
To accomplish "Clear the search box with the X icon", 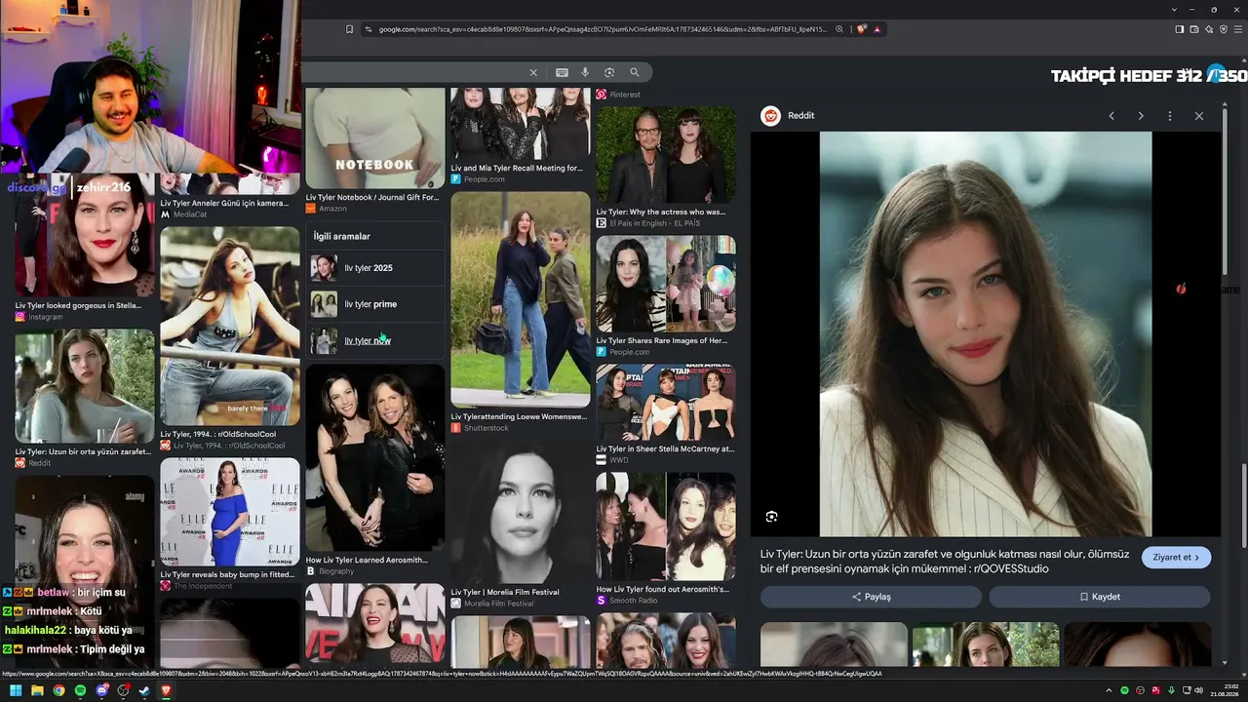I will [533, 72].
